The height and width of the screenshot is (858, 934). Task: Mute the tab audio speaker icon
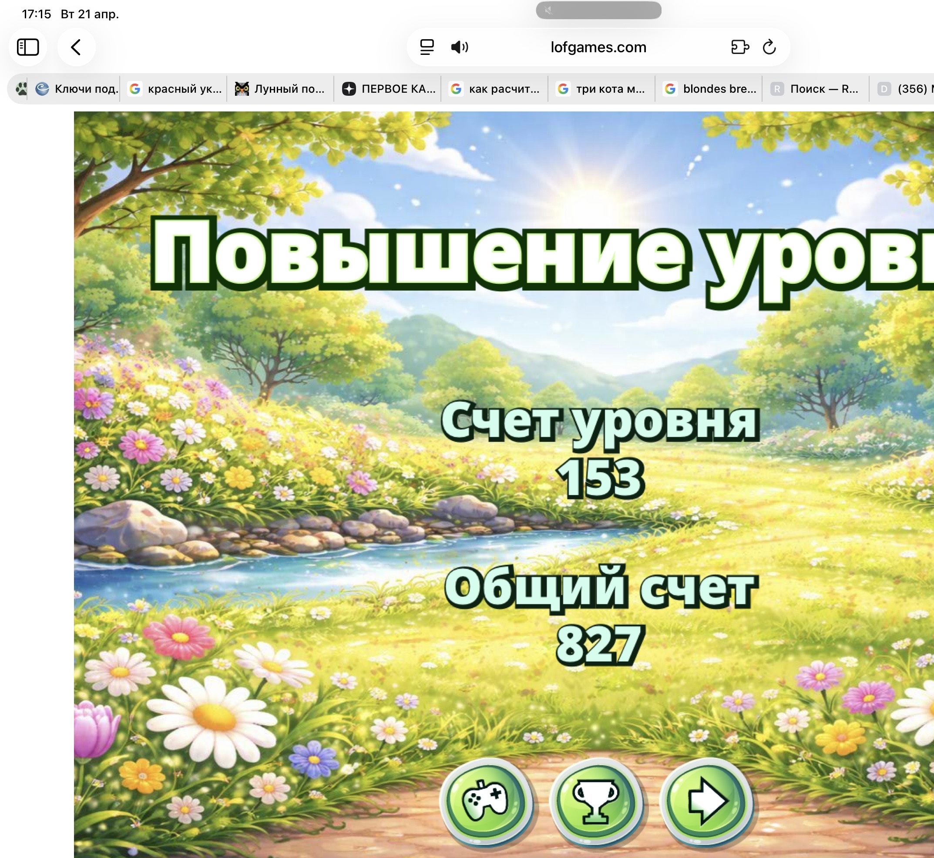pos(459,47)
